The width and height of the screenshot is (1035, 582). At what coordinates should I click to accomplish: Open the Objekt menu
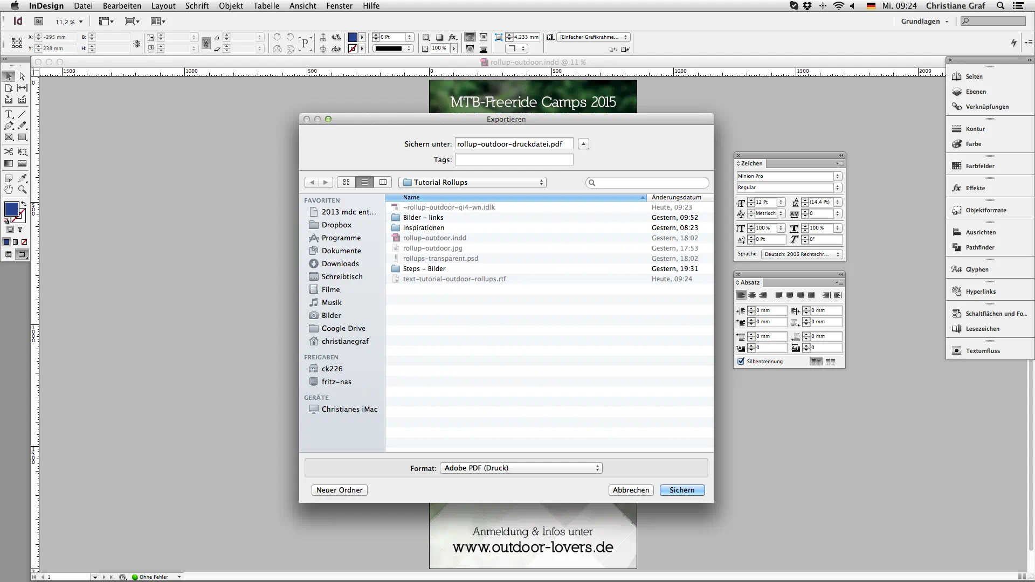click(231, 6)
